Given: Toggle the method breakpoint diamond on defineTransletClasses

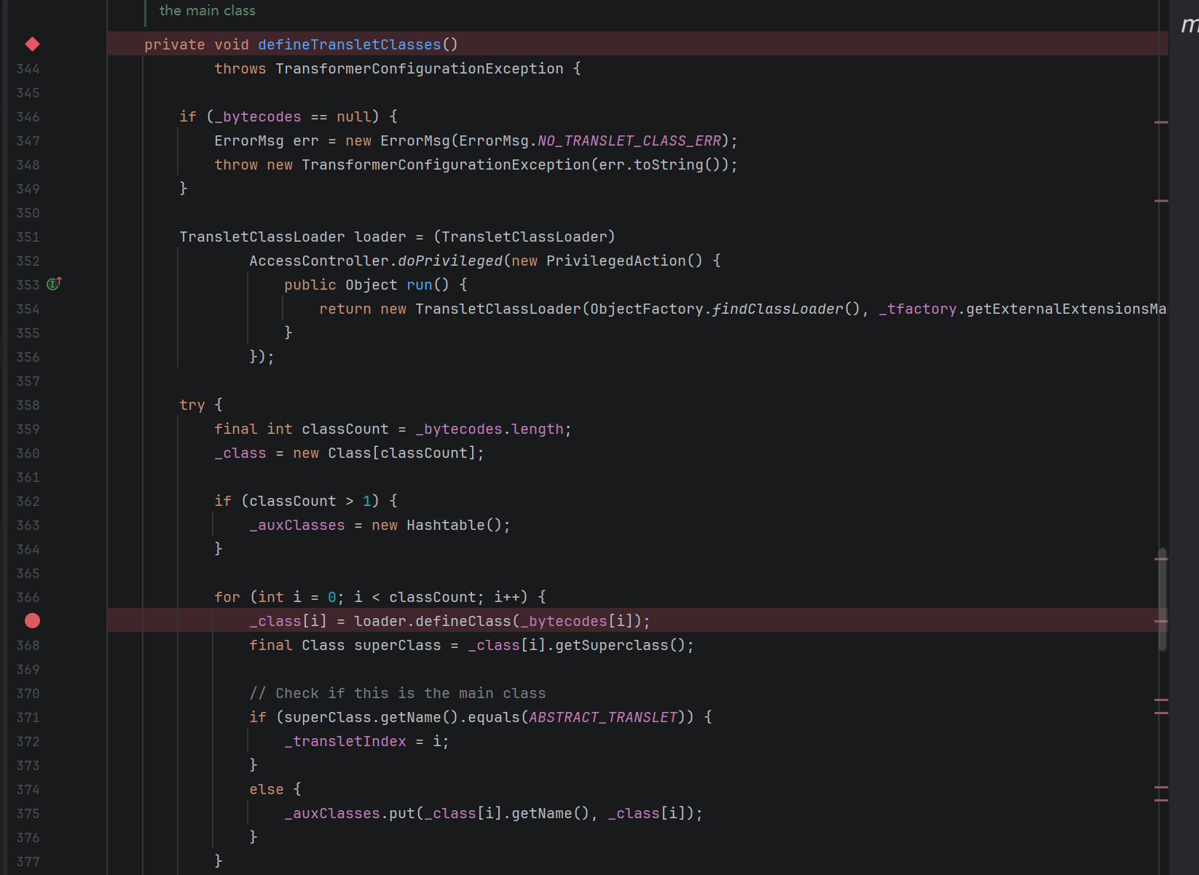Looking at the screenshot, I should click(x=32, y=44).
